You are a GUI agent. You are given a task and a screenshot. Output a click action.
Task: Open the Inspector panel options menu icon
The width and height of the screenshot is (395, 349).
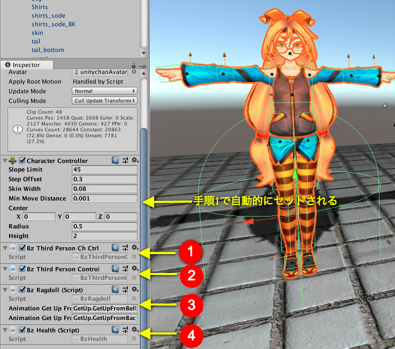(142, 66)
